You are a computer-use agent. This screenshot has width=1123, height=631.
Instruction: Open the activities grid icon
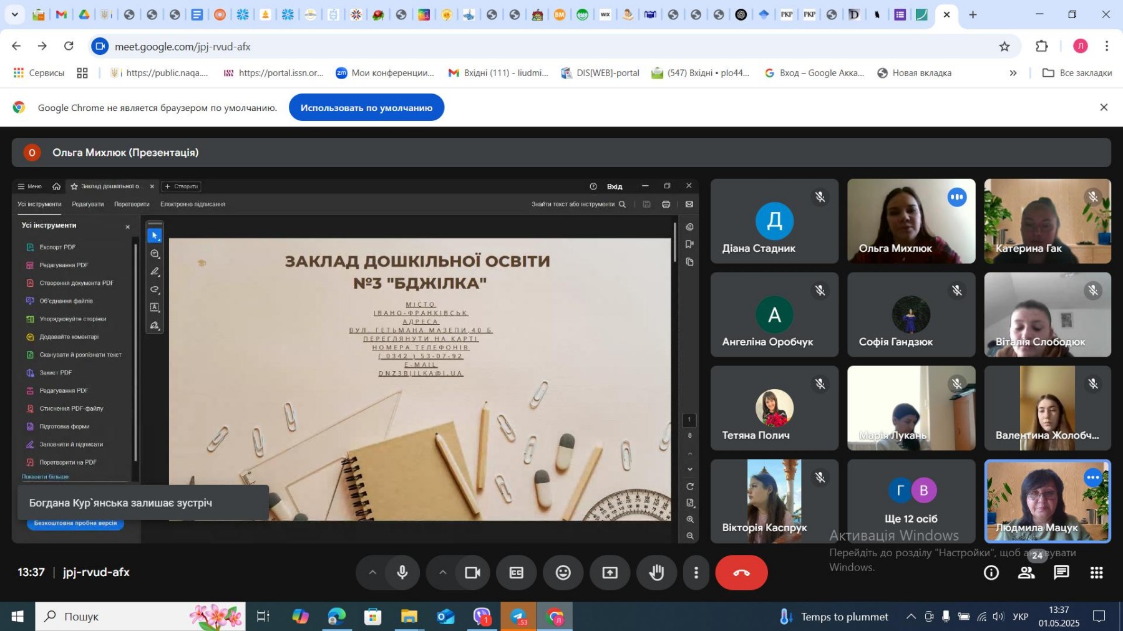pos(1096,572)
